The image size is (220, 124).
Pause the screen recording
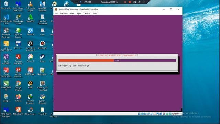tap(125, 2)
